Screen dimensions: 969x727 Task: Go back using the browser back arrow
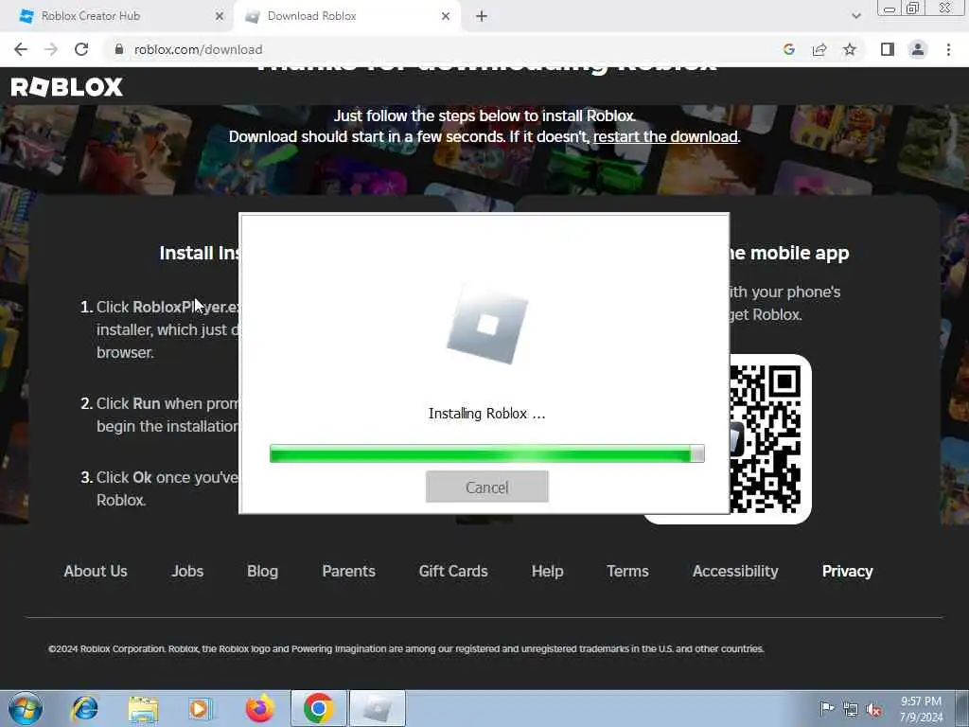21,49
